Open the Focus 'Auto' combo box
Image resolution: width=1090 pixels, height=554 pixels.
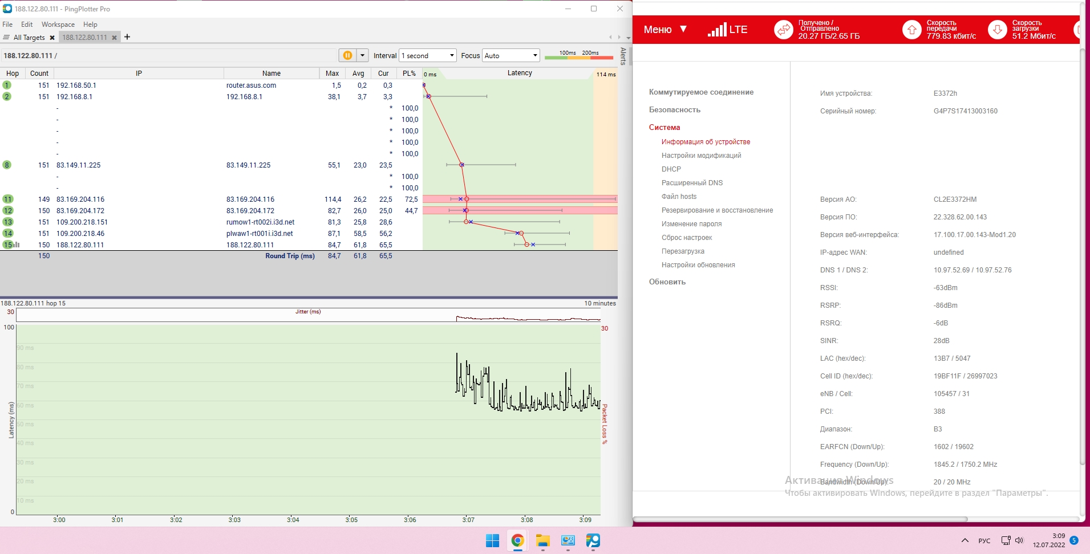511,55
